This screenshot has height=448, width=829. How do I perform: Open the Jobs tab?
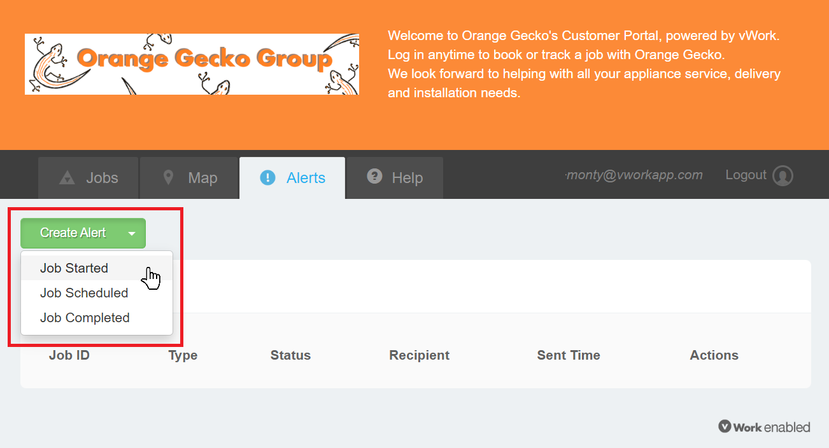point(88,178)
